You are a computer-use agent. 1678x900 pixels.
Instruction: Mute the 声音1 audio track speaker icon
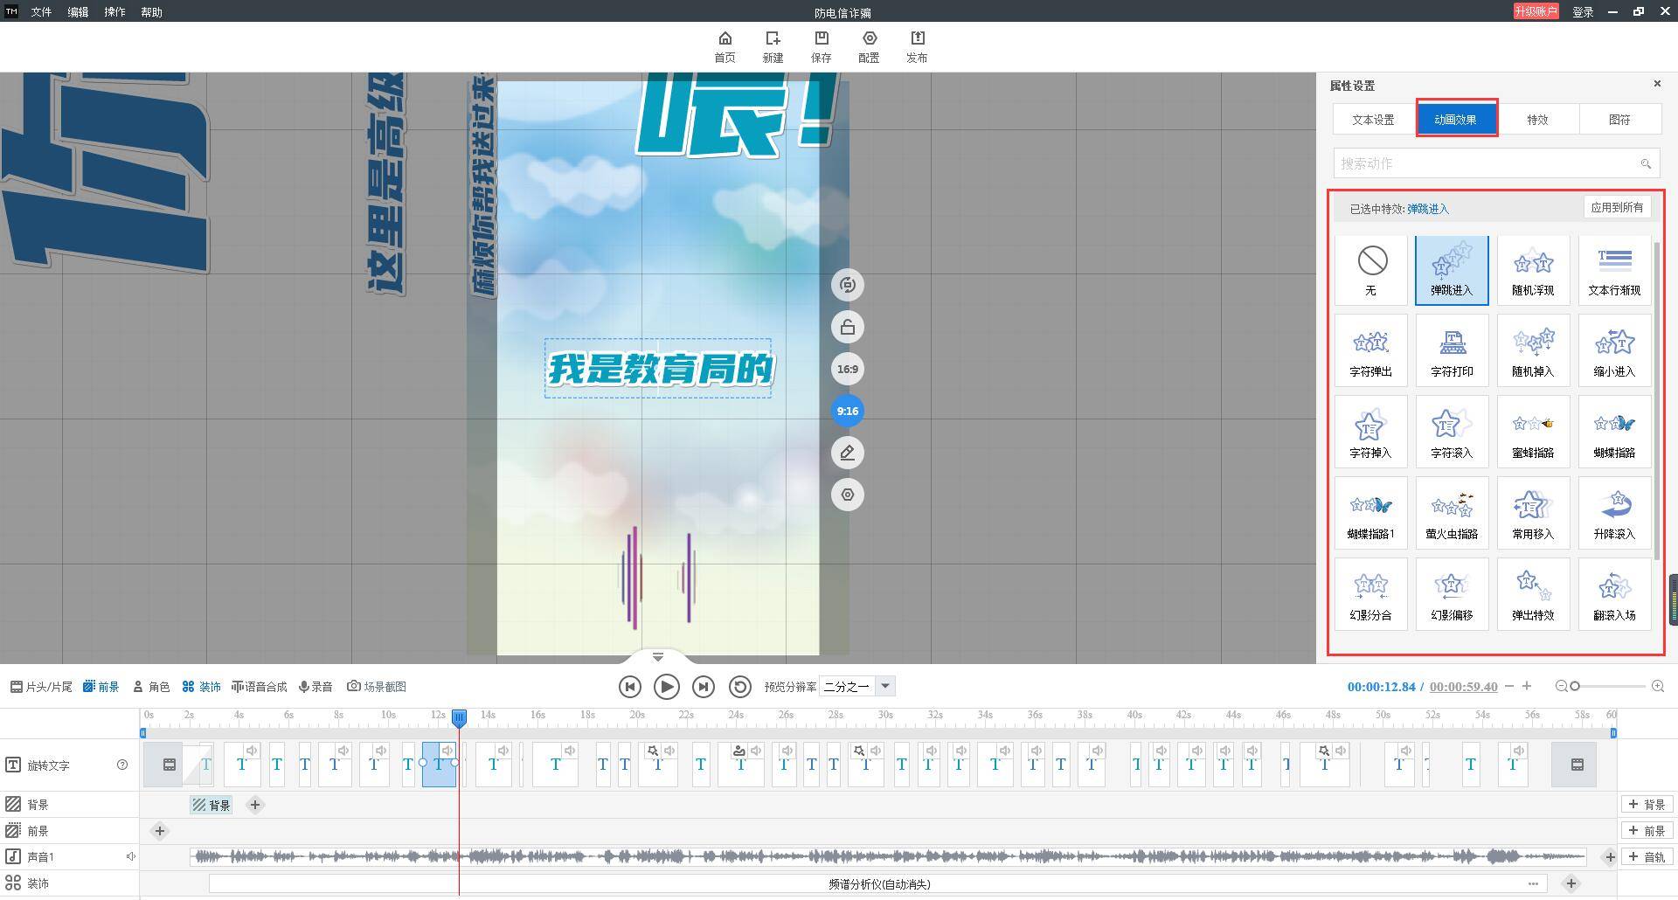pos(130,856)
